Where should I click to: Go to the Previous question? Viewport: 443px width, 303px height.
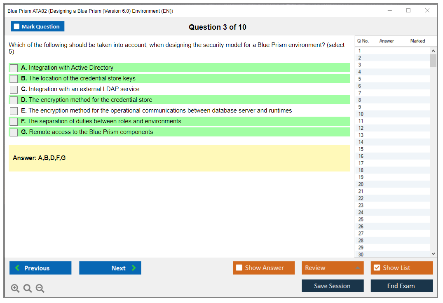(x=40, y=268)
